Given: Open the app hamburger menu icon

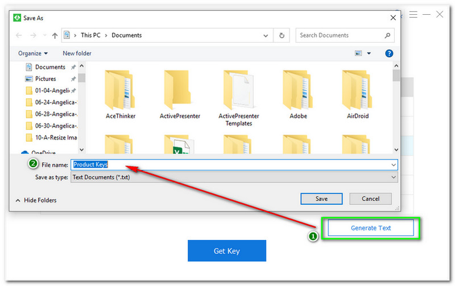Looking at the screenshot, I should coord(413,14).
